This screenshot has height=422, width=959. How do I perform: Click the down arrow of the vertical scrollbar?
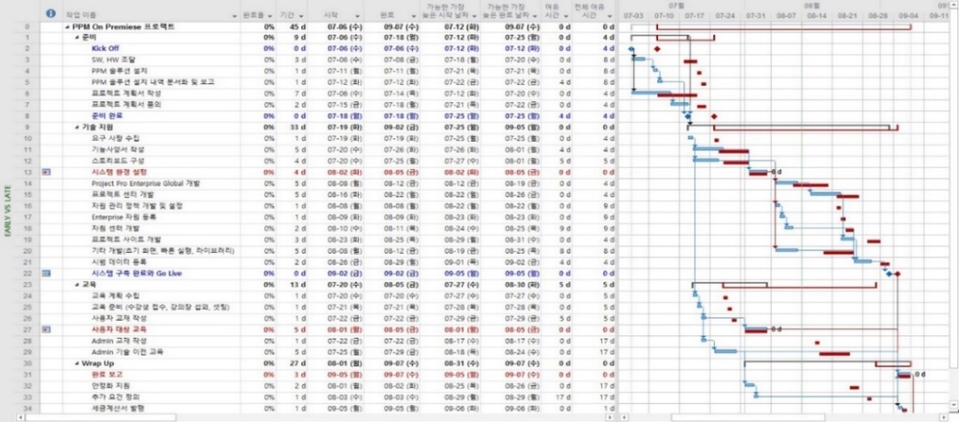(954, 405)
